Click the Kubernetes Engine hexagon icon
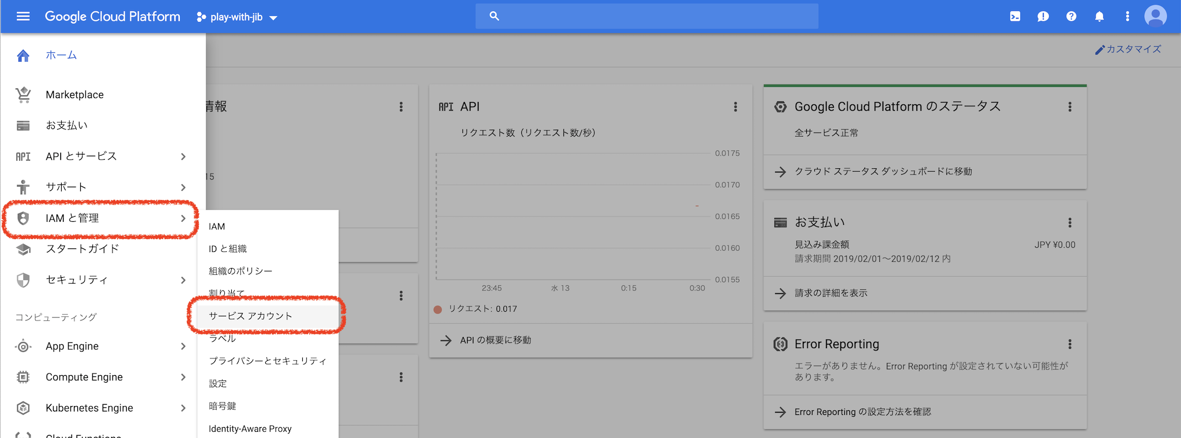 tap(23, 408)
